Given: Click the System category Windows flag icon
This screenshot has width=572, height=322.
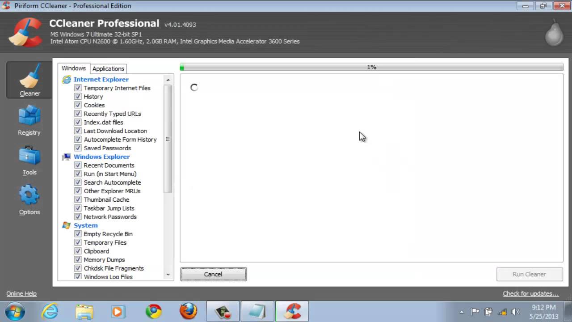Looking at the screenshot, I should [67, 225].
